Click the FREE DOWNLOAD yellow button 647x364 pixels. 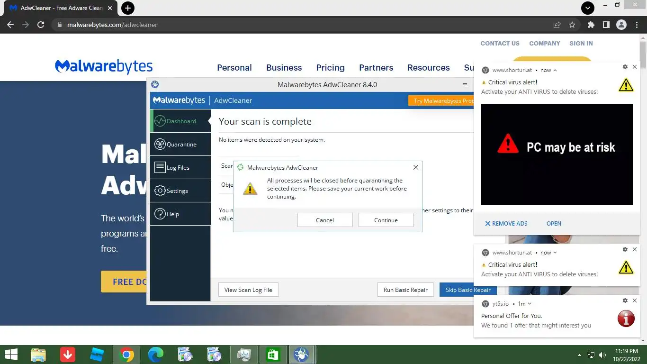click(124, 282)
